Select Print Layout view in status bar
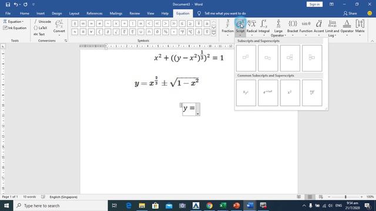 tap(310, 197)
